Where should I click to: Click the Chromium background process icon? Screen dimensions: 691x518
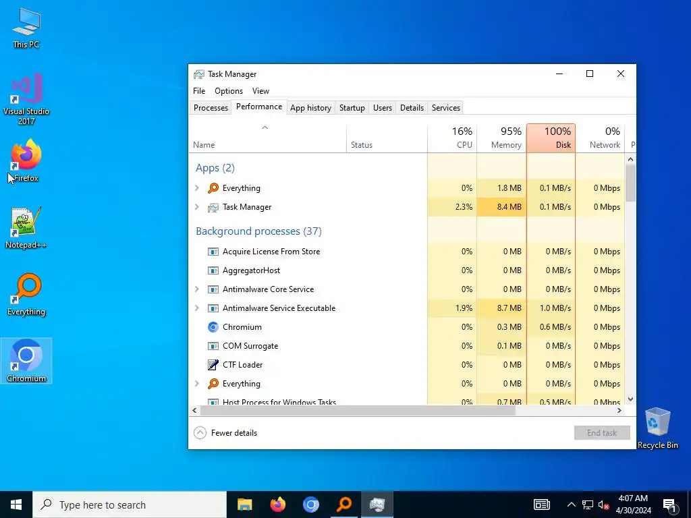click(213, 327)
